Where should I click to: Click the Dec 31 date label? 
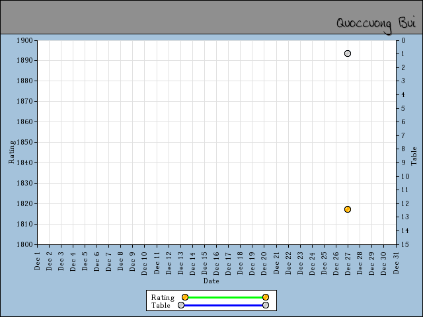[x=396, y=263]
